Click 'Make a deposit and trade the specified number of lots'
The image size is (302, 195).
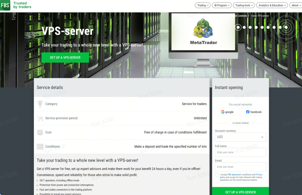click(171, 147)
